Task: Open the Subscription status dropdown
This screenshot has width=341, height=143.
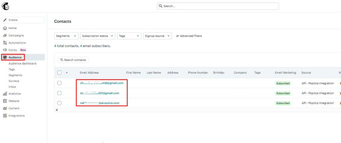Action: (98, 36)
